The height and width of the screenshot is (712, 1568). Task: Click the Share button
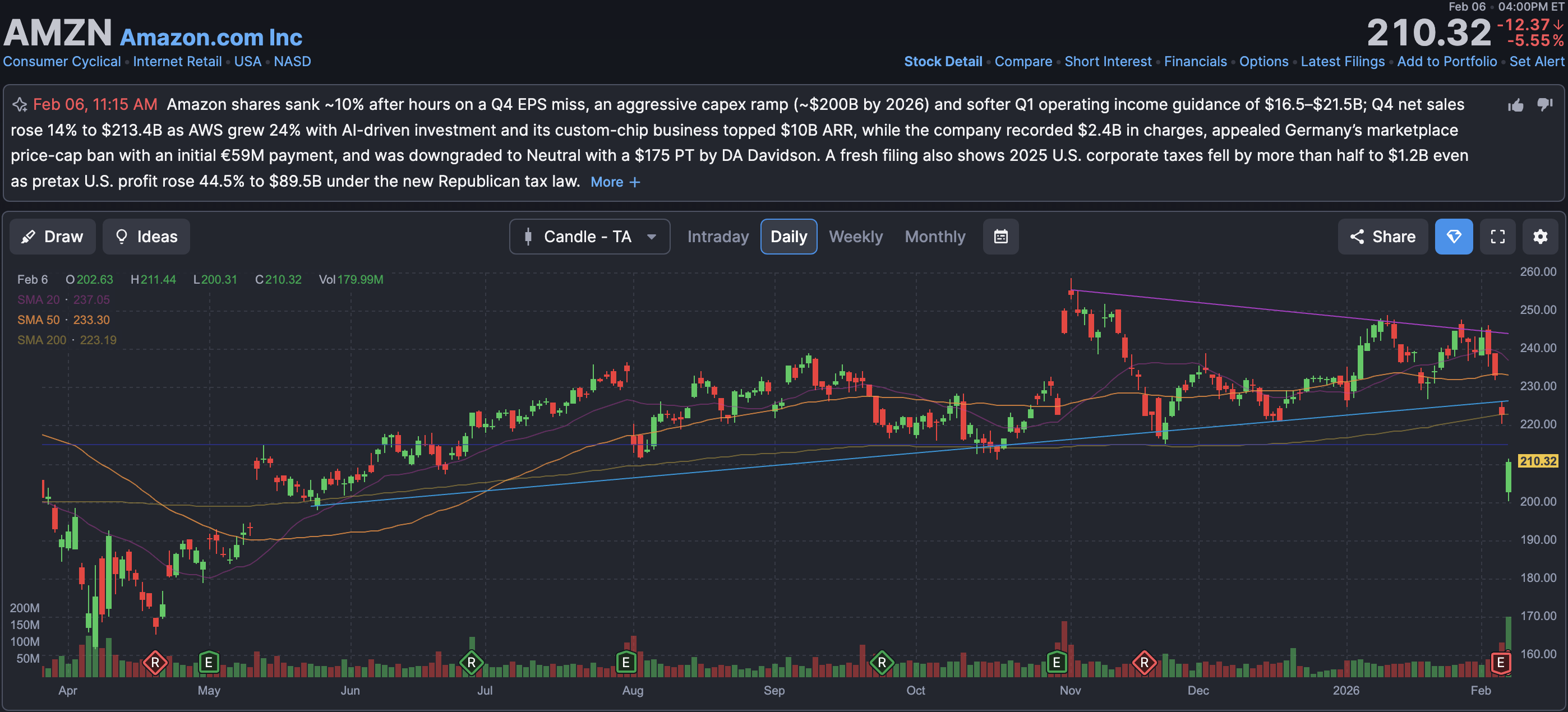click(1382, 237)
